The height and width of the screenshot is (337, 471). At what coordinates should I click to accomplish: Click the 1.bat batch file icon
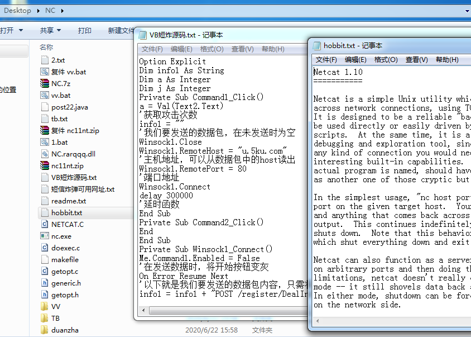(x=45, y=142)
